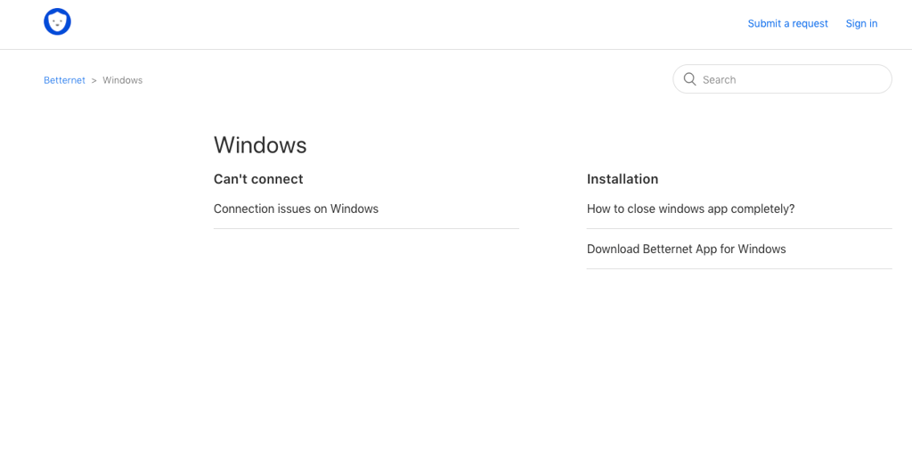
Task: Click the Windows page title
Action: 260,145
